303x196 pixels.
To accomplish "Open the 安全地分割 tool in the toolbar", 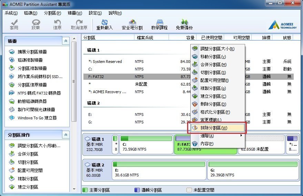I will tap(132, 24).
